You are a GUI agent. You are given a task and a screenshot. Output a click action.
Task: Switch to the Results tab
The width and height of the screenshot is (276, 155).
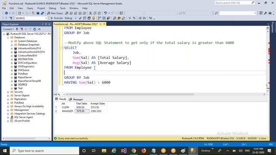tap(60, 99)
